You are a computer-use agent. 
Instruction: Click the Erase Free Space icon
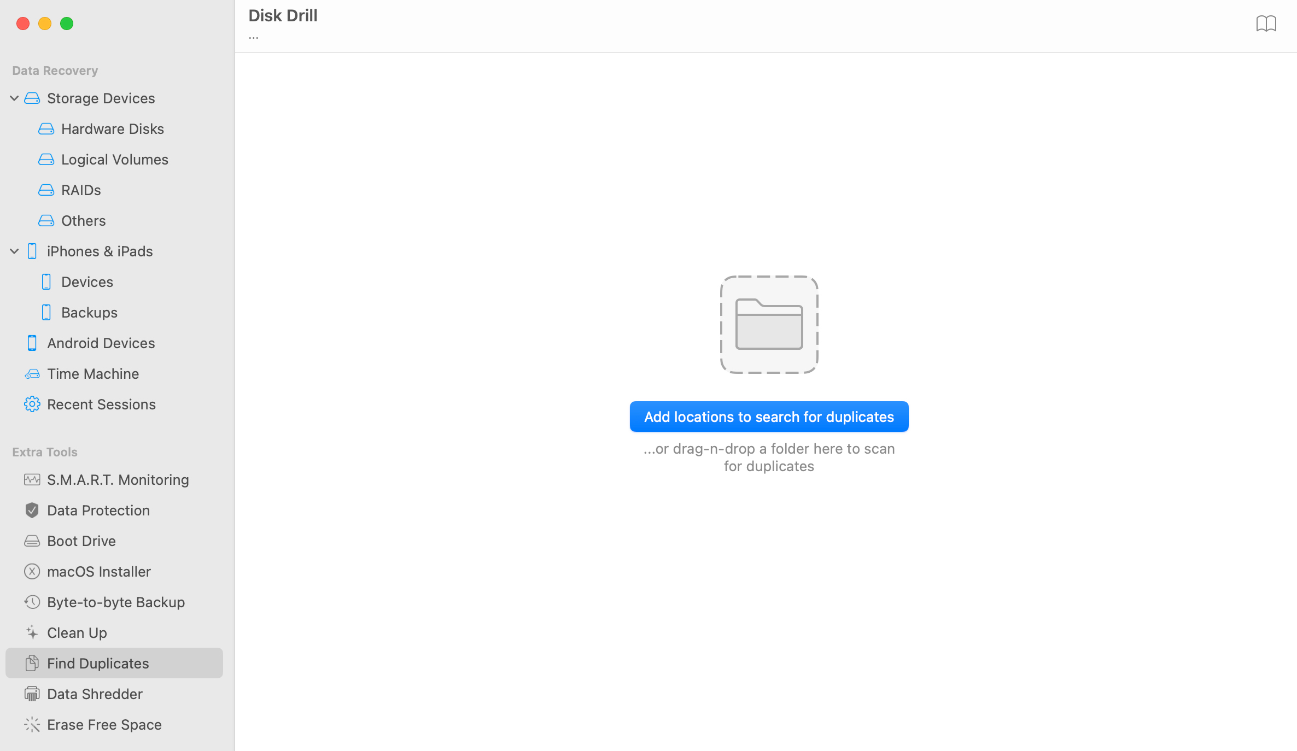32,725
